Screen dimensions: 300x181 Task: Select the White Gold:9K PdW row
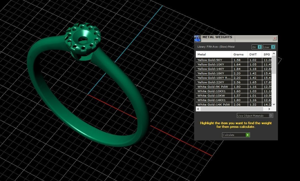pyautogui.click(x=234, y=87)
